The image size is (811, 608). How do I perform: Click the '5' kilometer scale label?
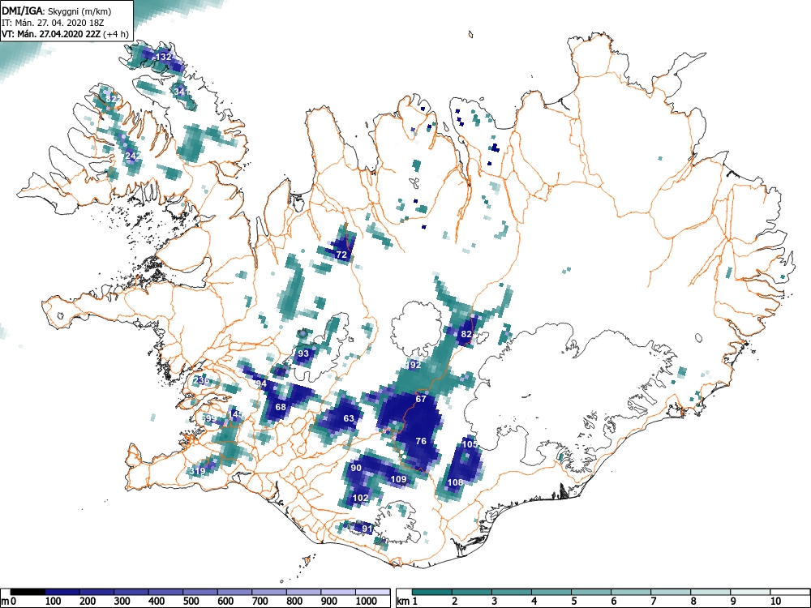574,601
